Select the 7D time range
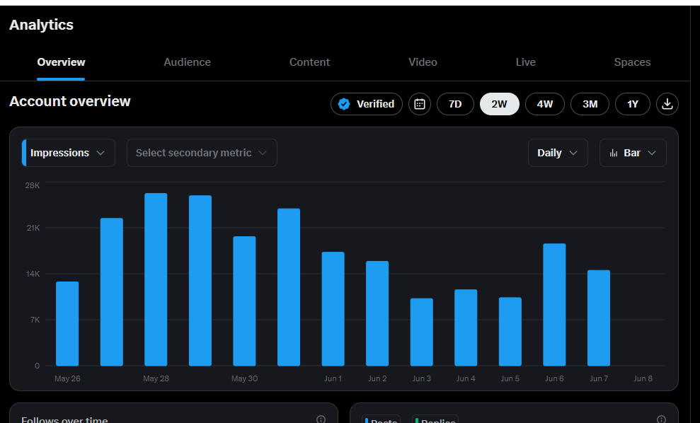The width and height of the screenshot is (700, 423). [x=455, y=104]
